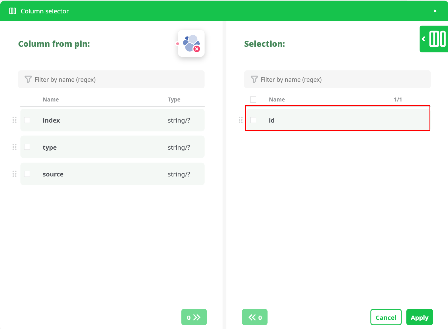Viewport: 448px width, 329px height.
Task: Check the index column checkbox
Action: click(x=27, y=120)
